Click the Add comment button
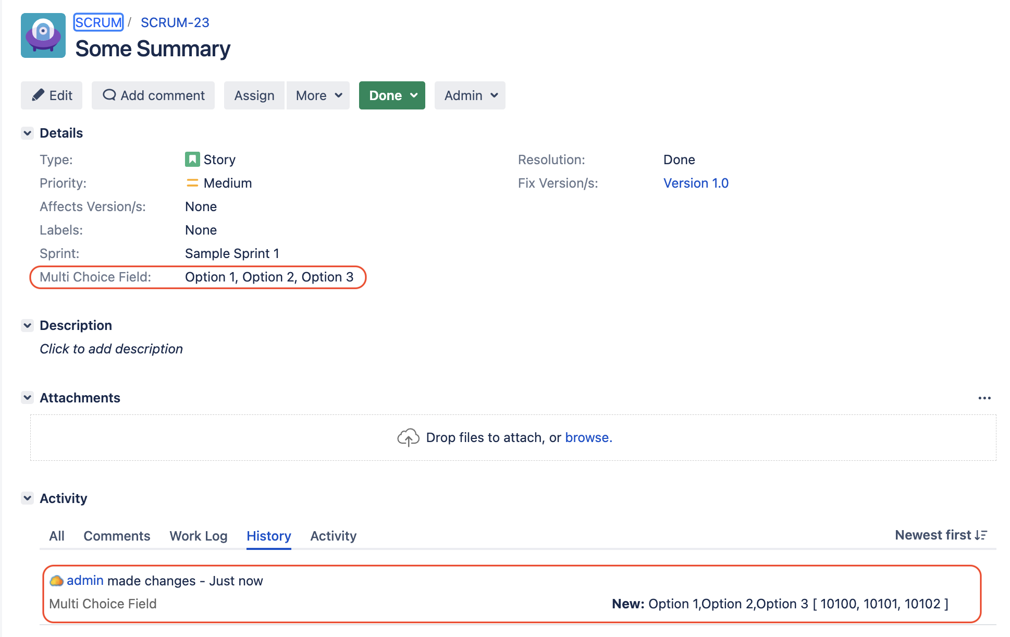Viewport: 1010px width, 637px height. [153, 95]
